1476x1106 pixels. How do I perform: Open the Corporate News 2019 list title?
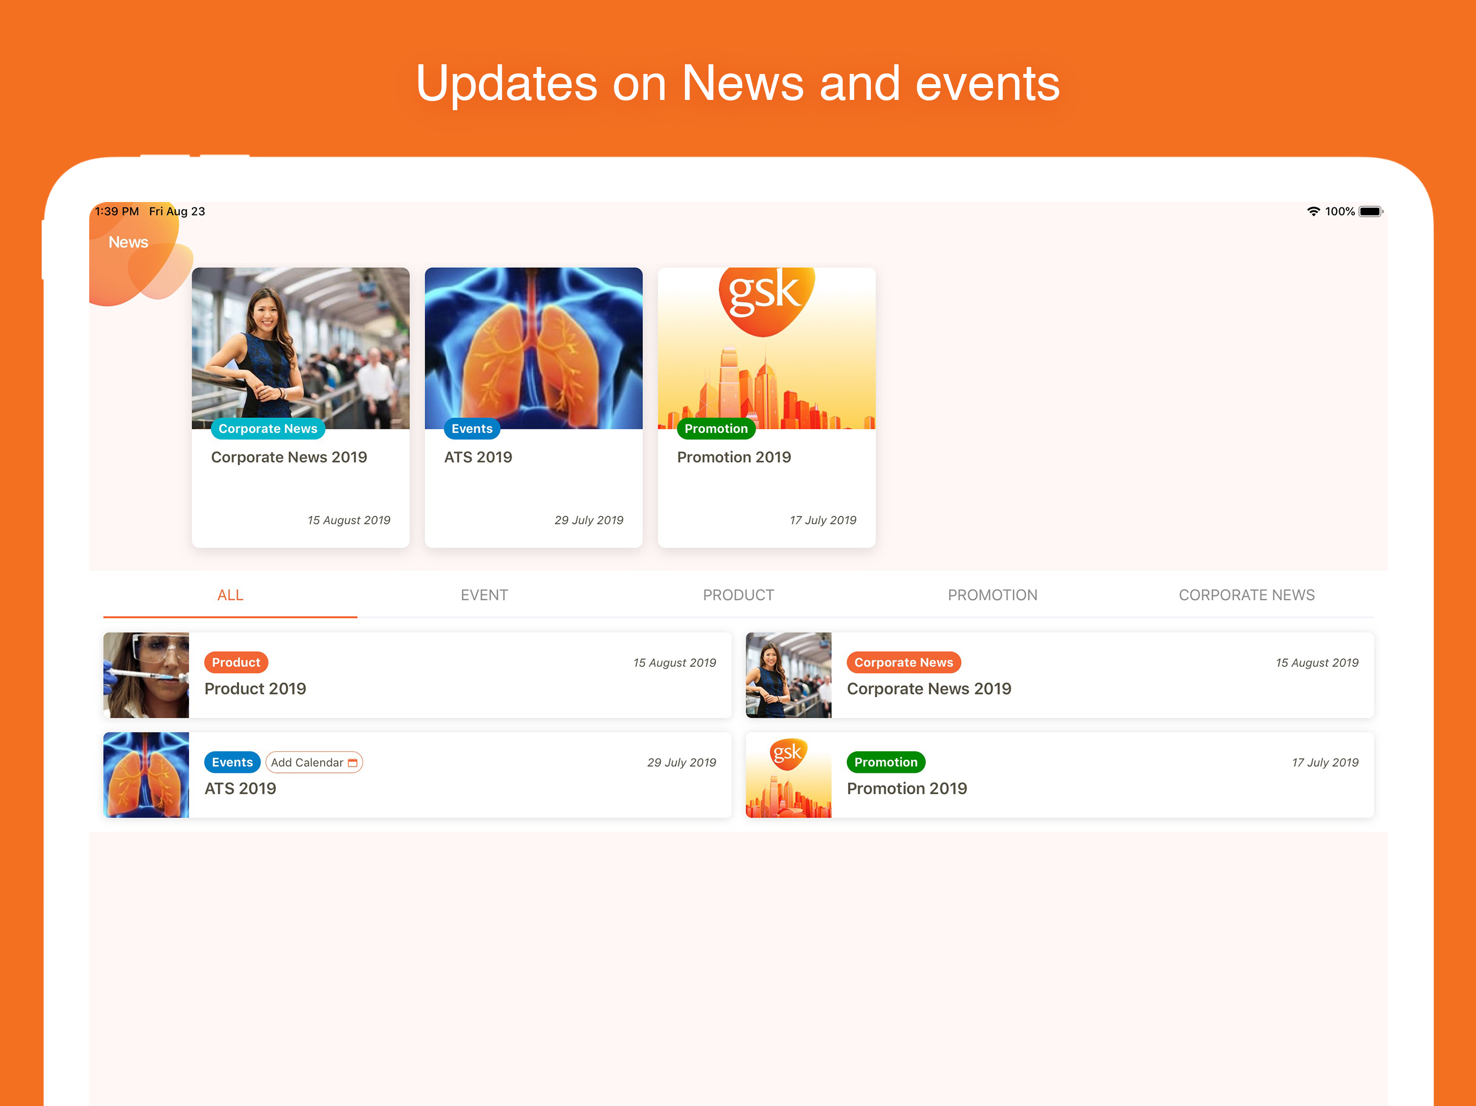[929, 689]
